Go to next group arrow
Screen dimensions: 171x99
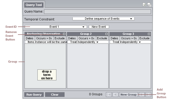tap(142, 95)
